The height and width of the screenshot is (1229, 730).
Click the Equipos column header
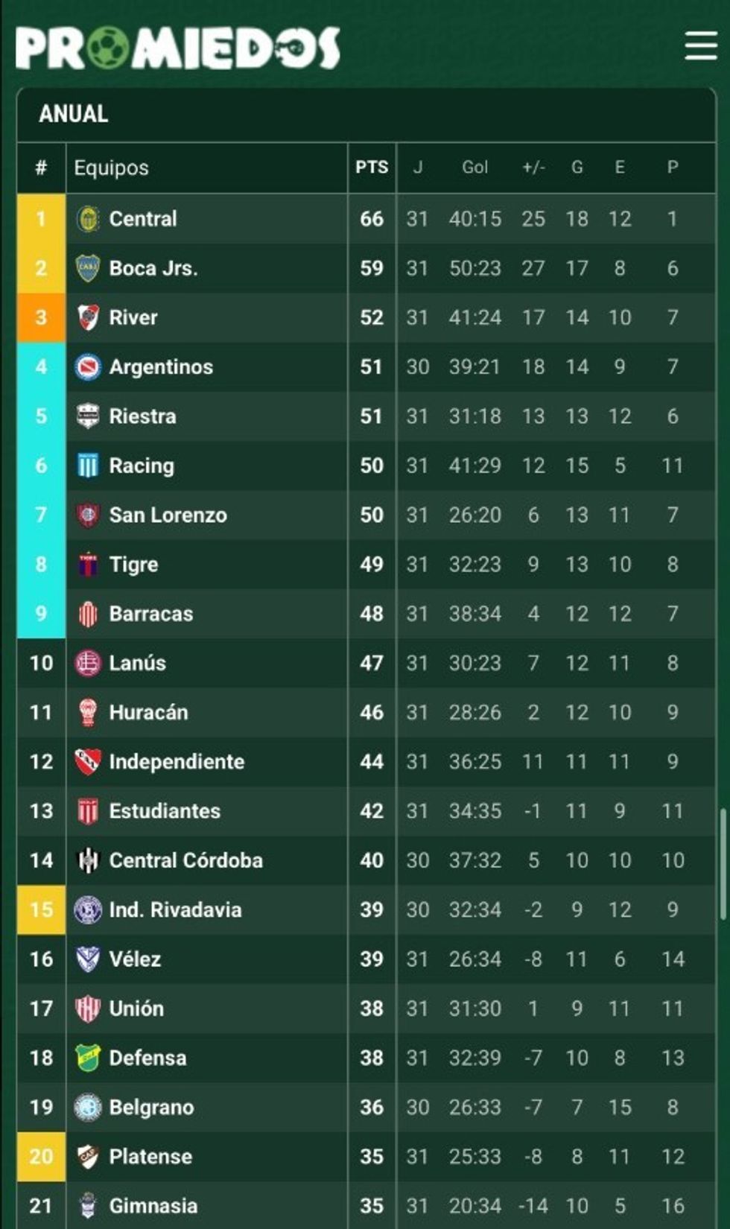point(111,168)
